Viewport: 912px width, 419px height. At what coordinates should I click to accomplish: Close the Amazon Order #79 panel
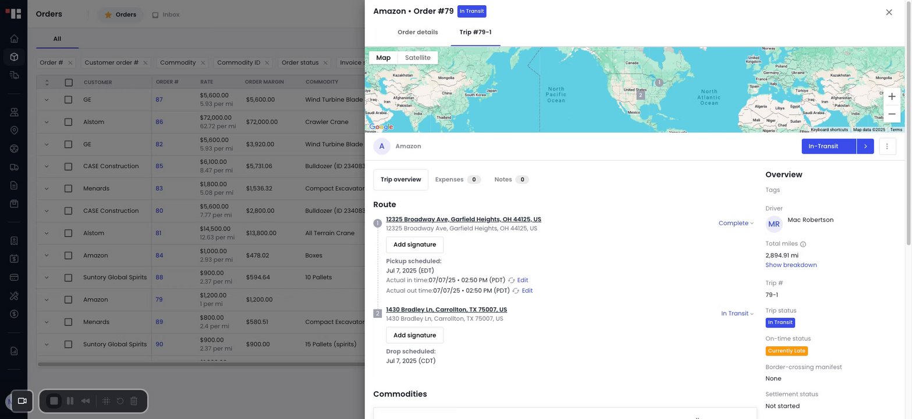[x=889, y=12]
